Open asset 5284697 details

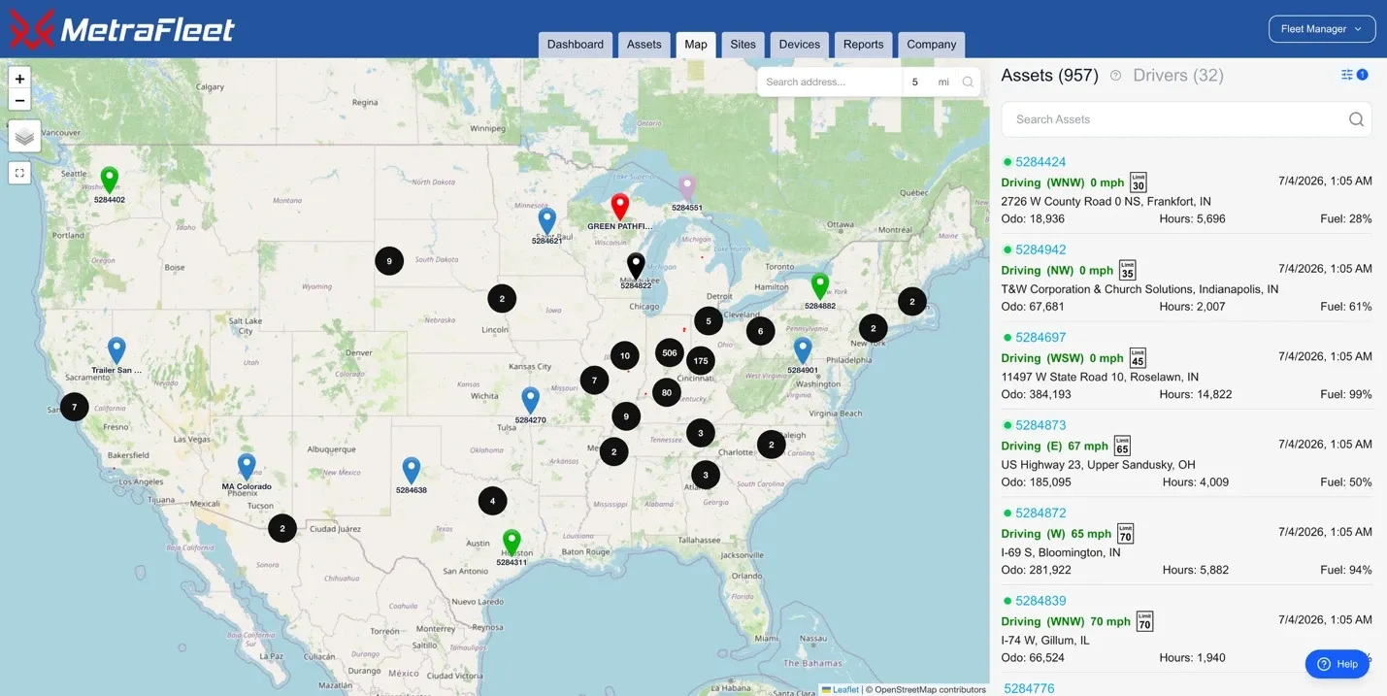(1040, 338)
